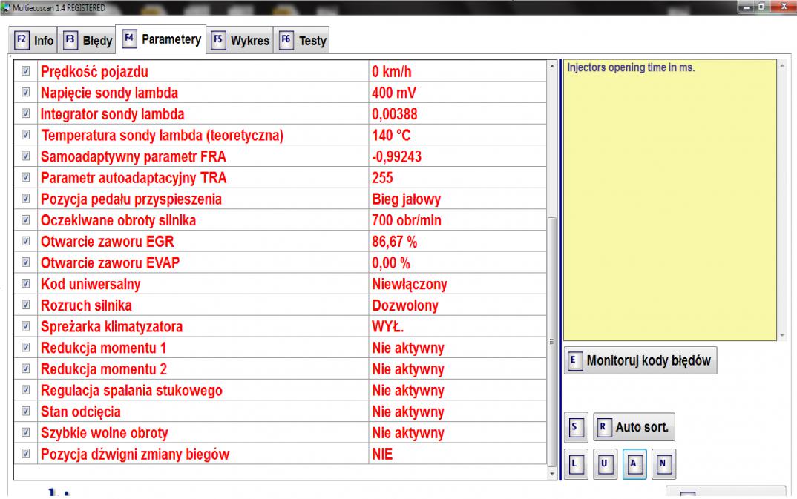Toggle the Sprężarka klimatyzatora checkbox
Viewport: 797px width, 499px height.
(x=26, y=327)
